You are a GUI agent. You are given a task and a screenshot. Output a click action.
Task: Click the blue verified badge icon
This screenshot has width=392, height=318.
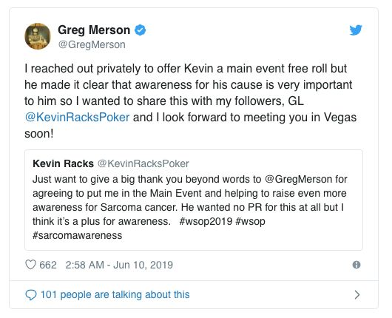[x=140, y=30]
